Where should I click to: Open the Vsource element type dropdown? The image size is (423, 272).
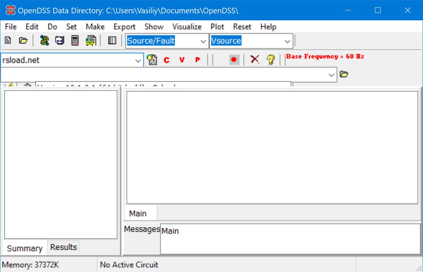point(287,41)
